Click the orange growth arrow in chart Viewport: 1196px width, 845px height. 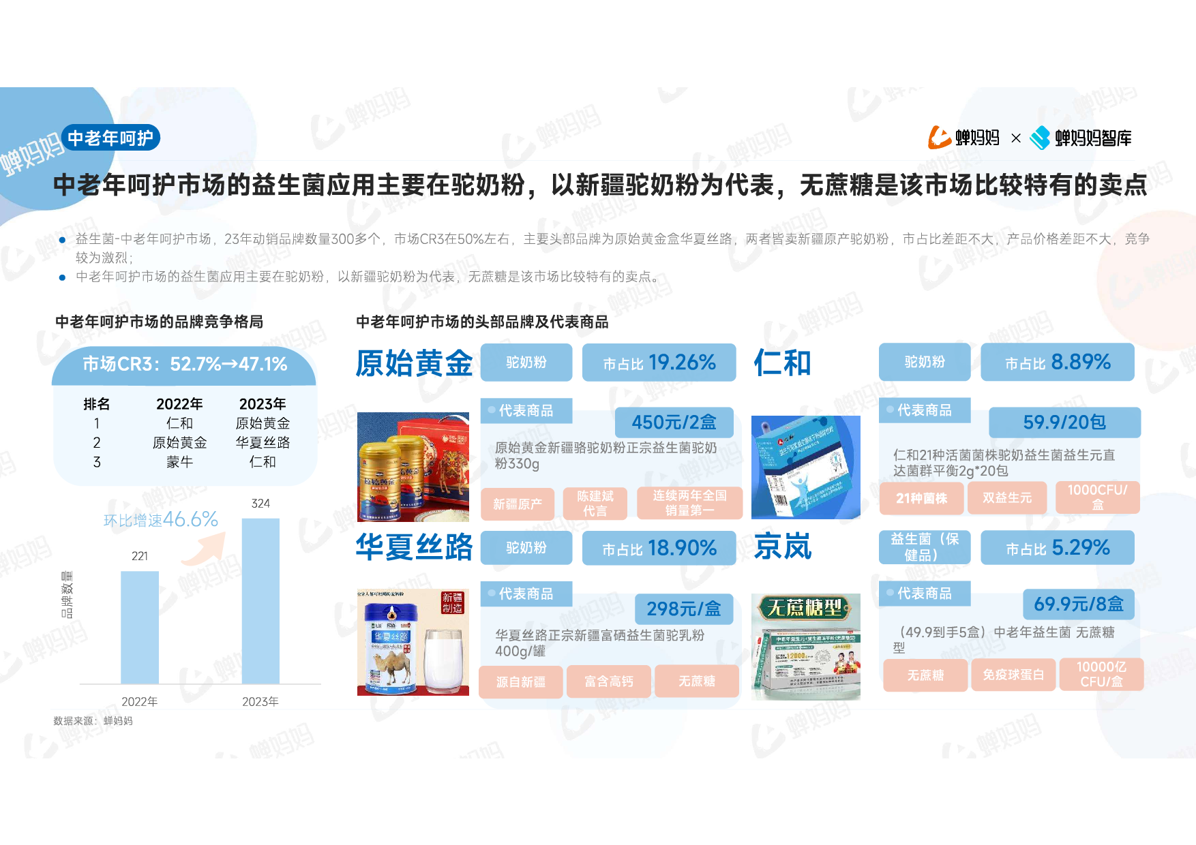point(204,549)
